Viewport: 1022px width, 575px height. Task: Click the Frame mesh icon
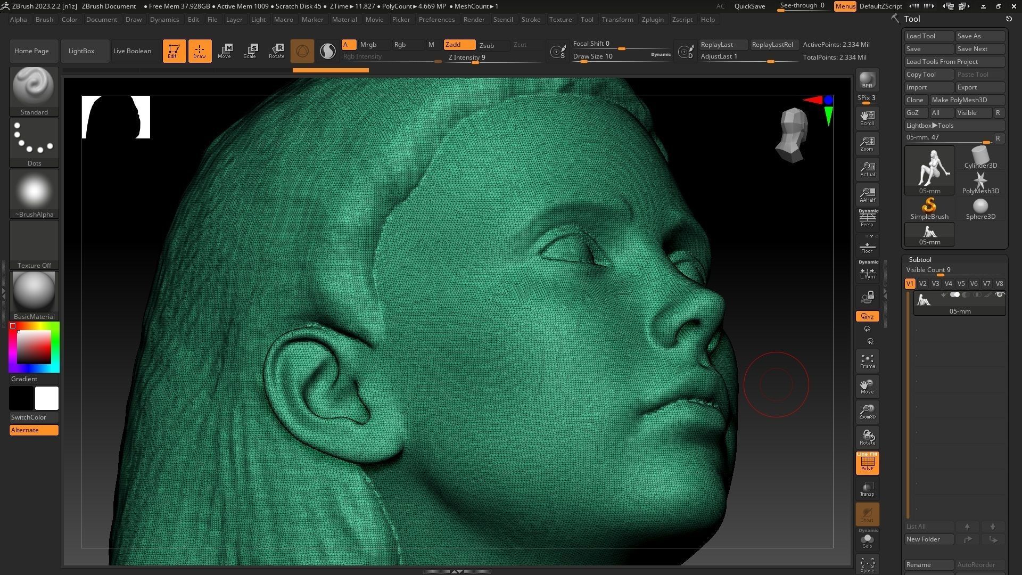coord(867,361)
